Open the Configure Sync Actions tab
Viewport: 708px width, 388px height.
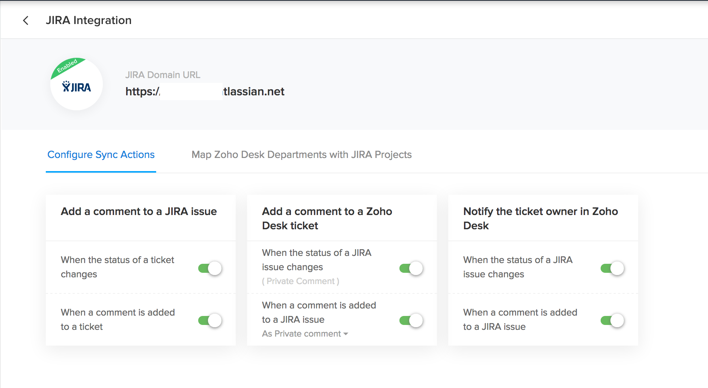(x=101, y=155)
